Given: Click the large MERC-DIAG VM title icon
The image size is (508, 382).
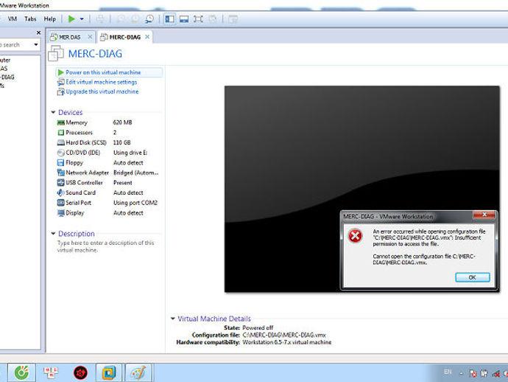Looking at the screenshot, I should pyautogui.click(x=56, y=53).
